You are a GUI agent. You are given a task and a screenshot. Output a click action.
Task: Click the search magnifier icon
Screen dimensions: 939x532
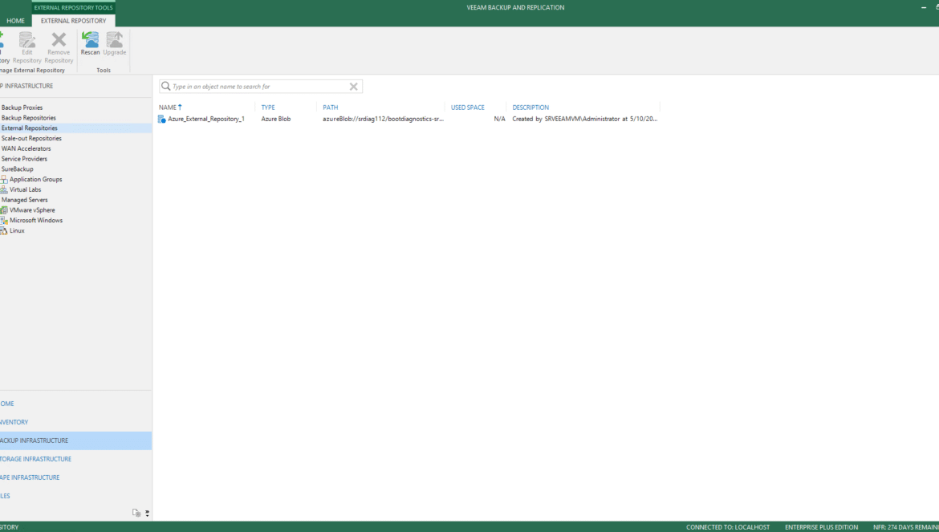pyautogui.click(x=166, y=86)
